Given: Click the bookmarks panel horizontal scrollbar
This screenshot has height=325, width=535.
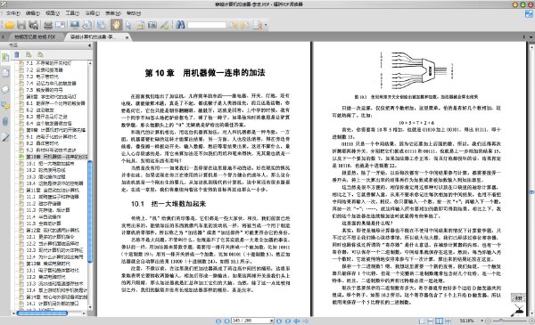Looking at the screenshot, I should [42, 313].
